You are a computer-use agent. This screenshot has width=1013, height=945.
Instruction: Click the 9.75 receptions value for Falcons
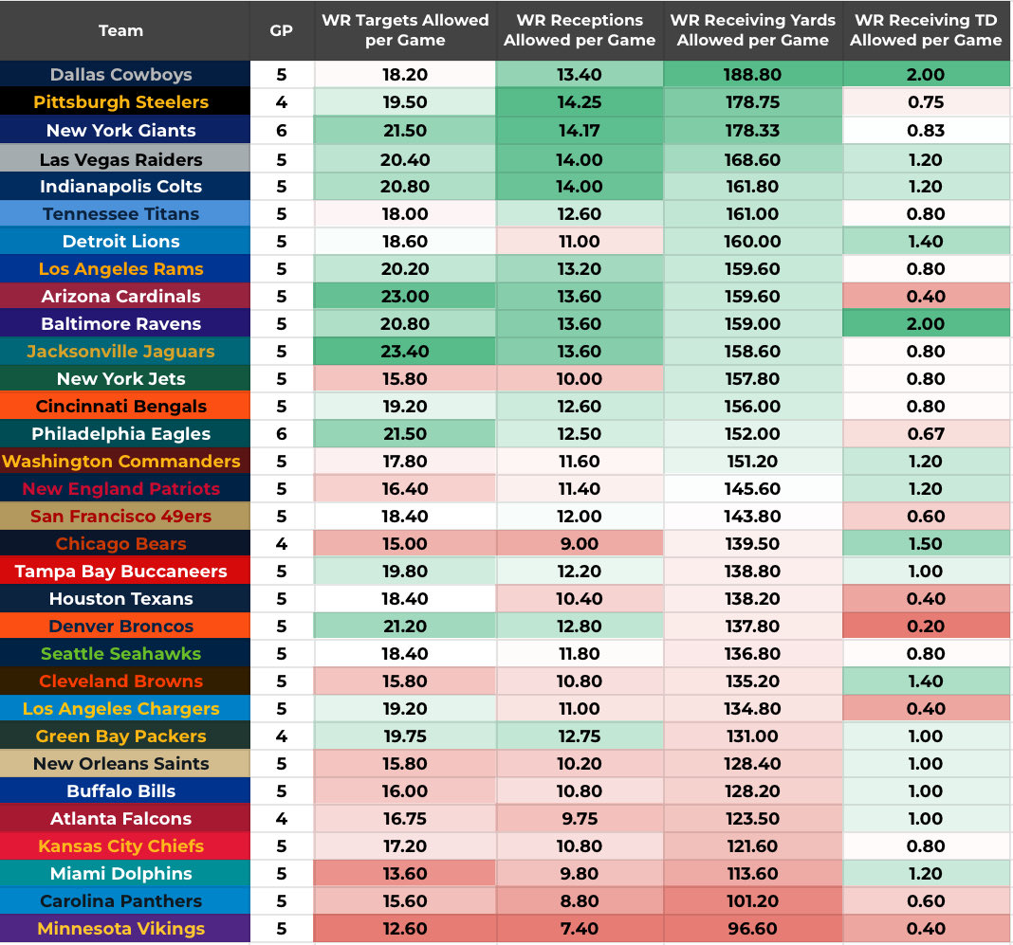coord(580,819)
